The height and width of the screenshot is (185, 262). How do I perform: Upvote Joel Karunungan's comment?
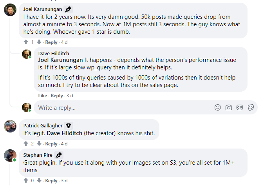pos(26,42)
